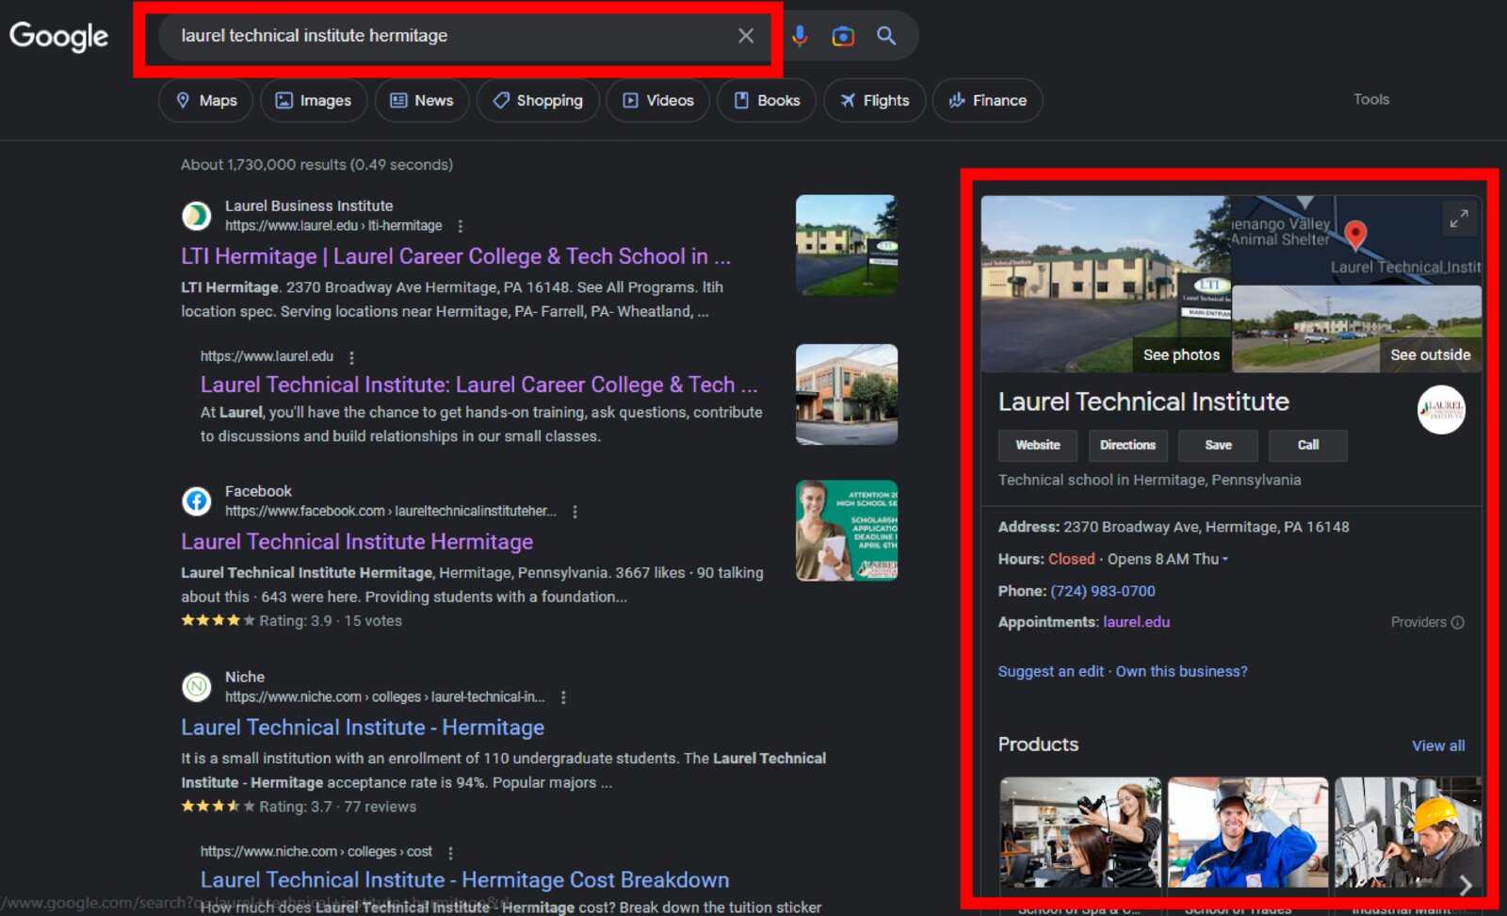Switch to the Books tab

click(x=767, y=100)
